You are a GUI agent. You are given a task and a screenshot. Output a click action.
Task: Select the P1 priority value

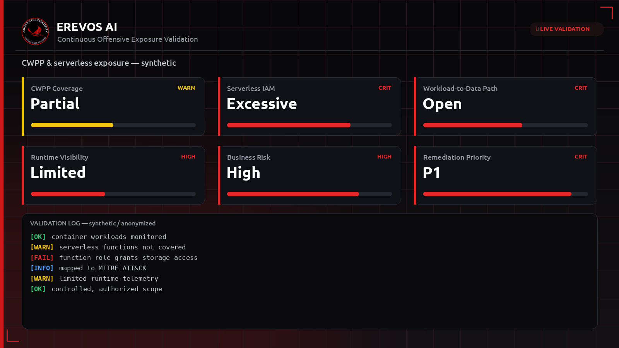(431, 172)
